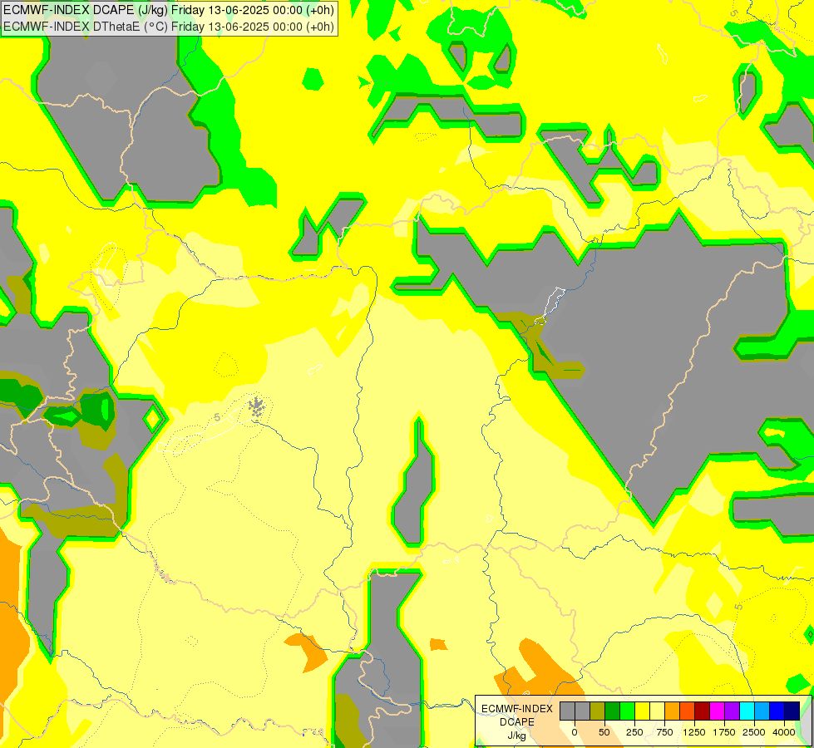
Task: Click the J/kg unit label in legend
Action: pos(517,736)
